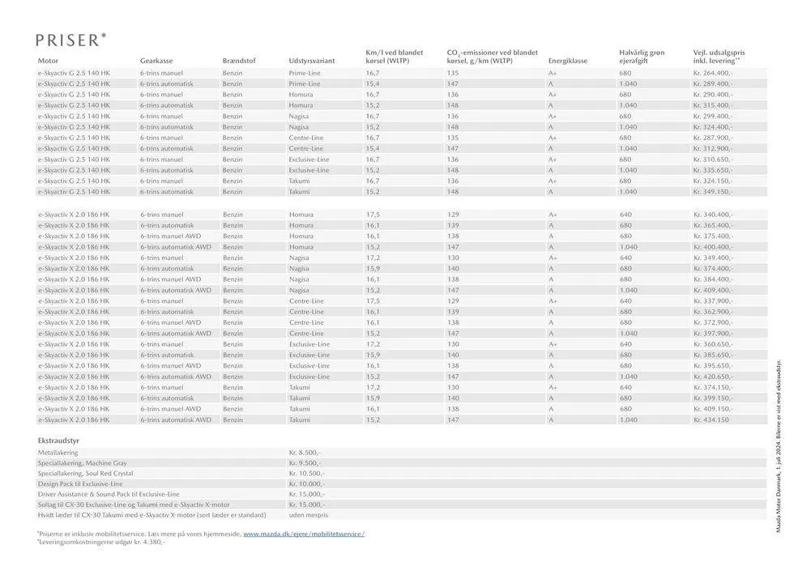Select the Kr. 349.150,- price cell
The height and width of the screenshot is (567, 802).
713,192
